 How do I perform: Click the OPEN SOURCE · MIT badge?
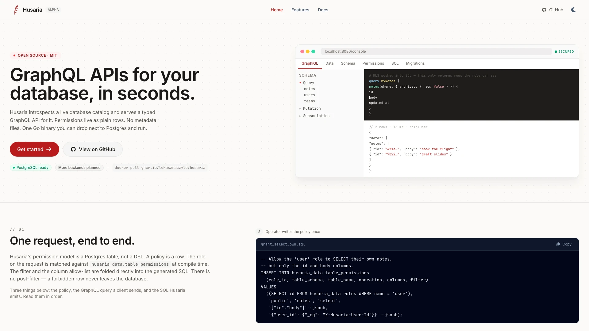point(35,55)
